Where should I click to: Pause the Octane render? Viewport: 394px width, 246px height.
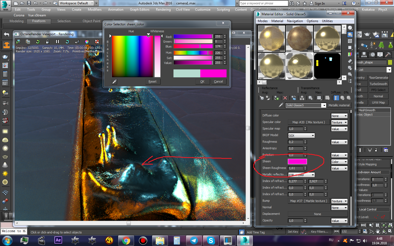(x=57, y=42)
